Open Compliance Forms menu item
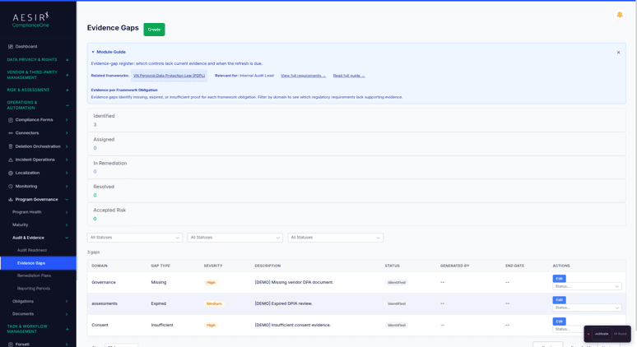This screenshot has height=347, width=637. coord(34,120)
